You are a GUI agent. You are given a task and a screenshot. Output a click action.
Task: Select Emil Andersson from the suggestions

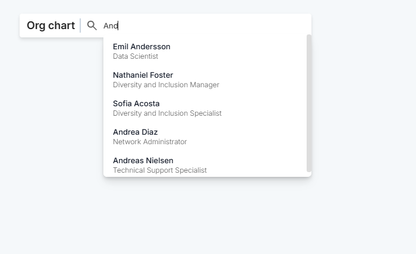coord(141,46)
